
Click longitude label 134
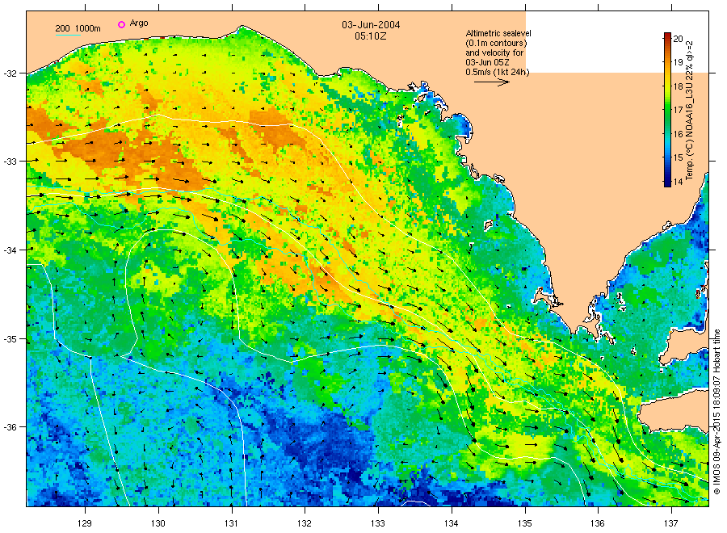point(451,523)
